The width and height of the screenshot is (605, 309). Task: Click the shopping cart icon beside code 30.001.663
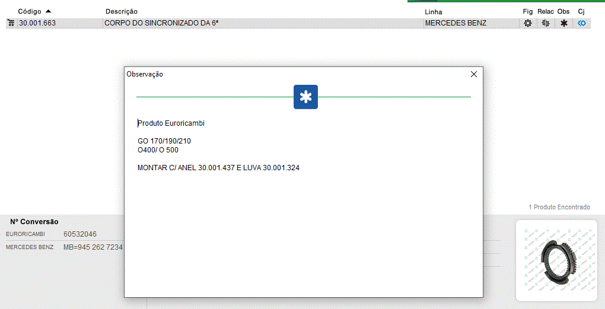click(11, 23)
